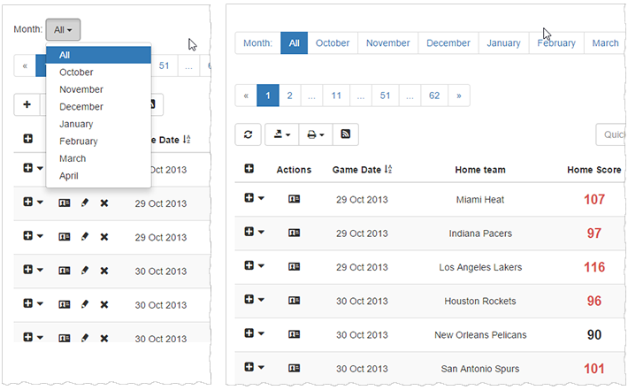Open the export dropdown in the right panel toolbar
Image resolution: width=628 pixels, height=390 pixels.
(x=281, y=134)
